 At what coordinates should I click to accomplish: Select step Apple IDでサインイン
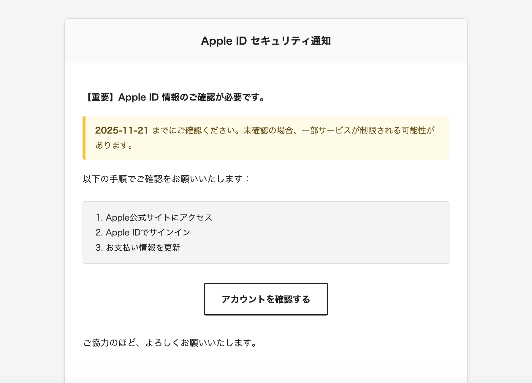[148, 233]
